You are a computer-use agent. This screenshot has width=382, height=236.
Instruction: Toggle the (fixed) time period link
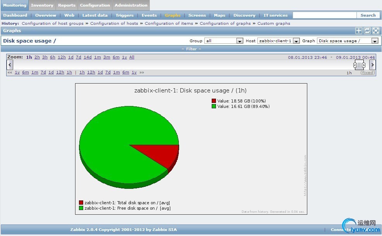(x=368, y=73)
